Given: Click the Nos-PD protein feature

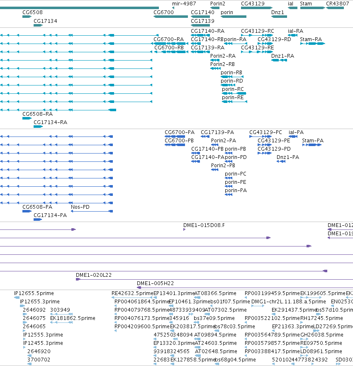Looking at the screenshot, I should (80, 207).
